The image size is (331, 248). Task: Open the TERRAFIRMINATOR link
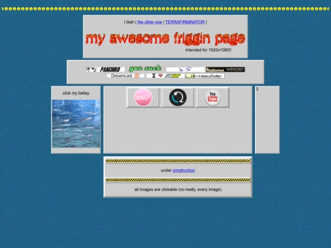(185, 22)
